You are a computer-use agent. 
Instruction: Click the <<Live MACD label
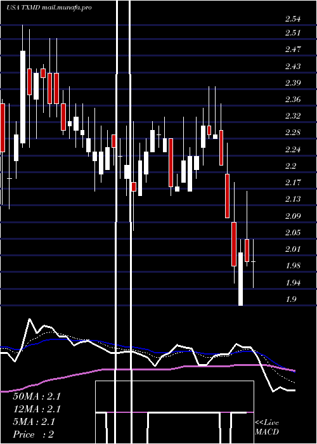(x=267, y=428)
